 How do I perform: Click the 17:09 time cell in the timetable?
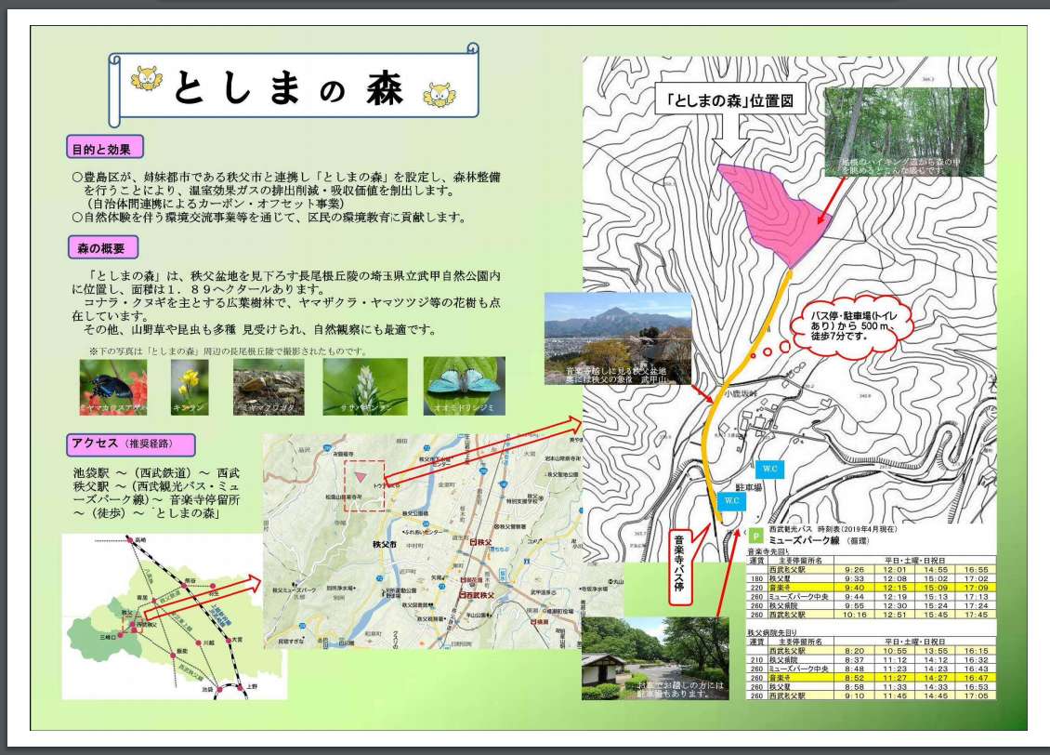(977, 588)
